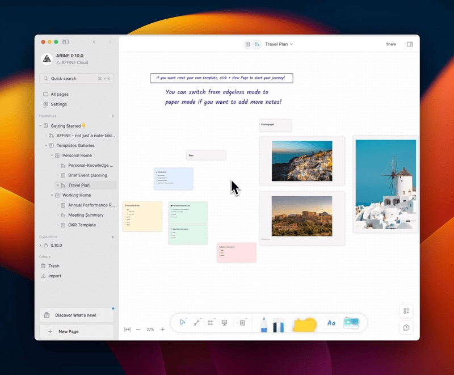Expand the Travel Plan tree node
Viewport: 454px width, 375px height.
click(x=58, y=185)
